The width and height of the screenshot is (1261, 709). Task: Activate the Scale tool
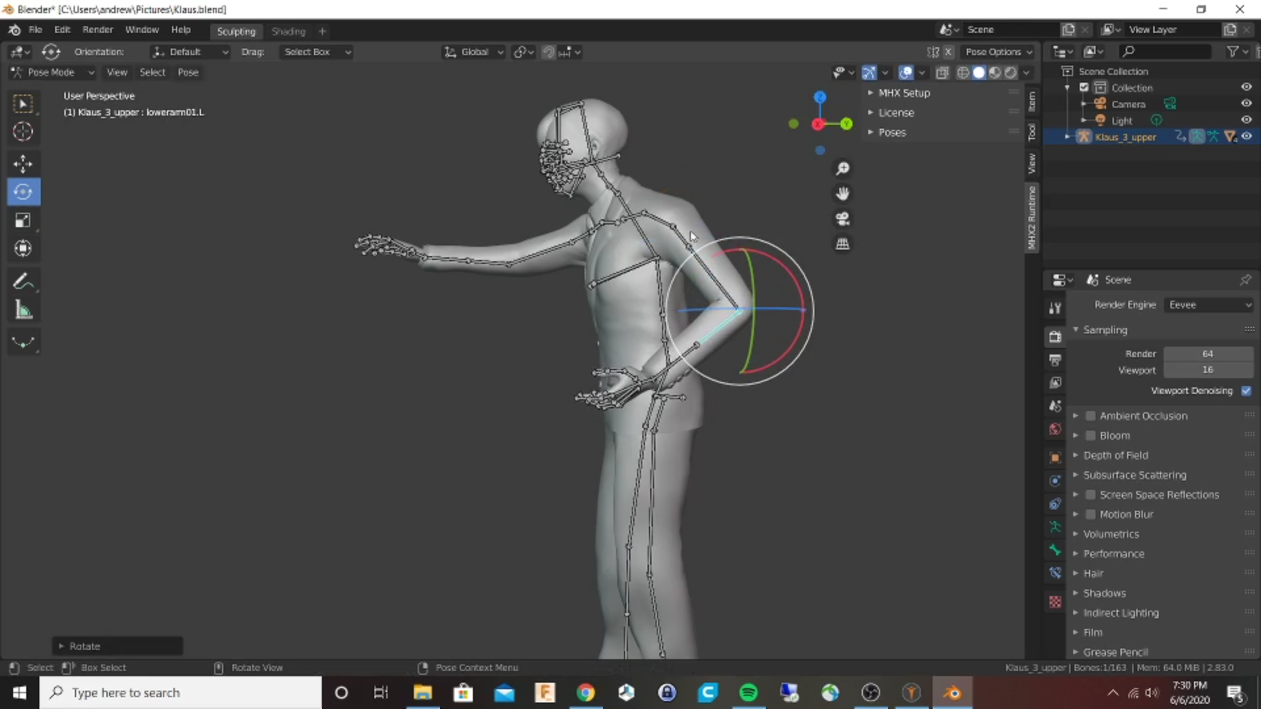[x=23, y=221]
